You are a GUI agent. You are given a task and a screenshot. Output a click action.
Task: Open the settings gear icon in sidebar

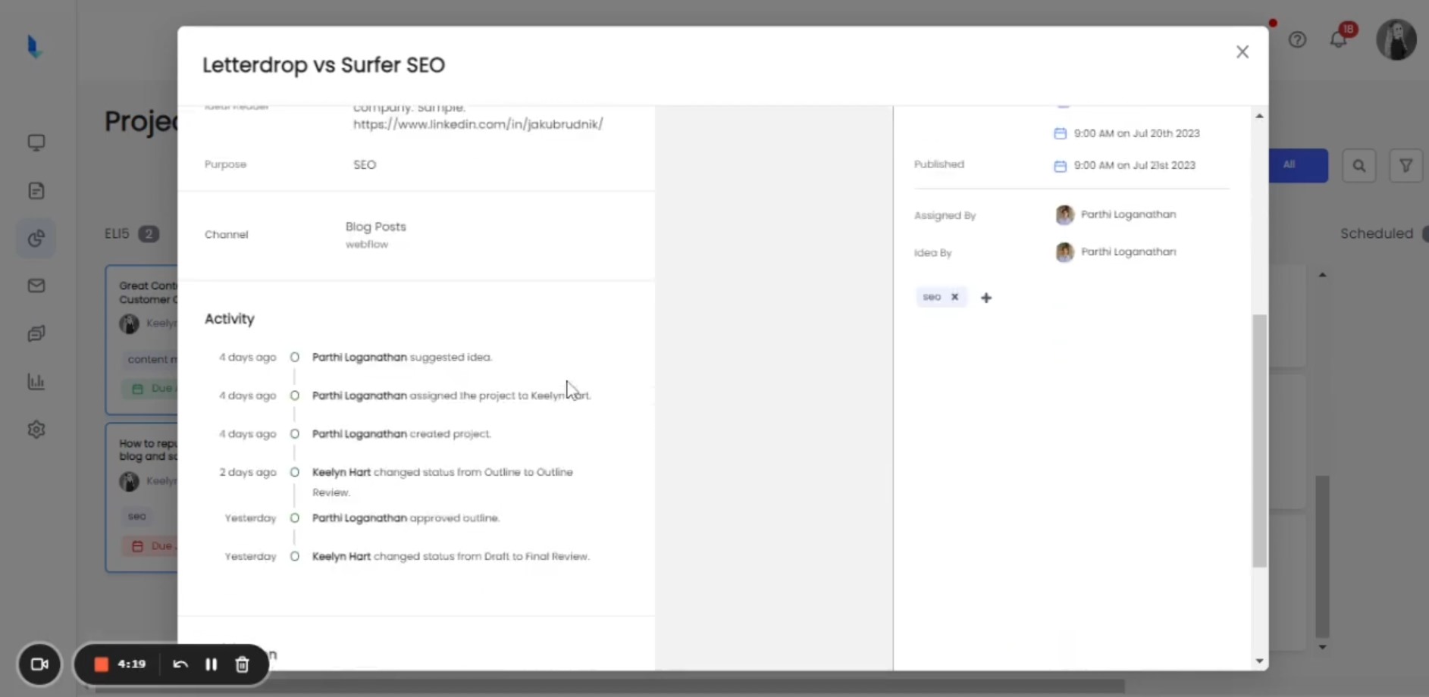(36, 430)
